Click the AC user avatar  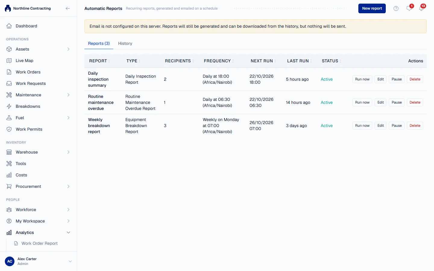click(x=10, y=261)
